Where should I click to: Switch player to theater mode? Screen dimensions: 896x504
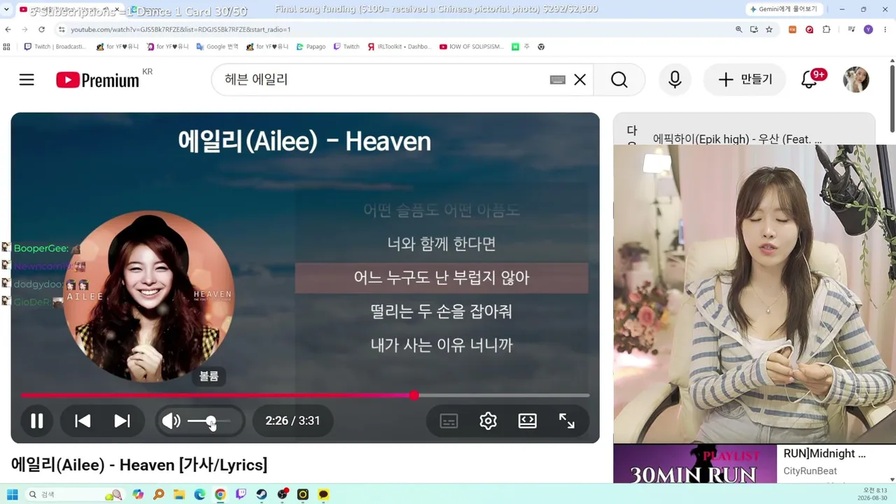coord(527,421)
